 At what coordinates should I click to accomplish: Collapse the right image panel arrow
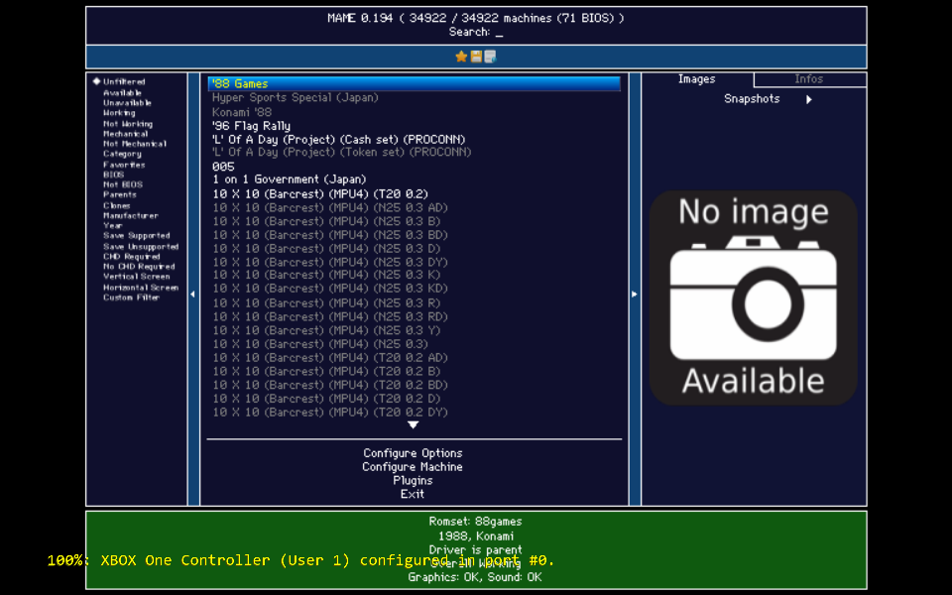click(635, 294)
